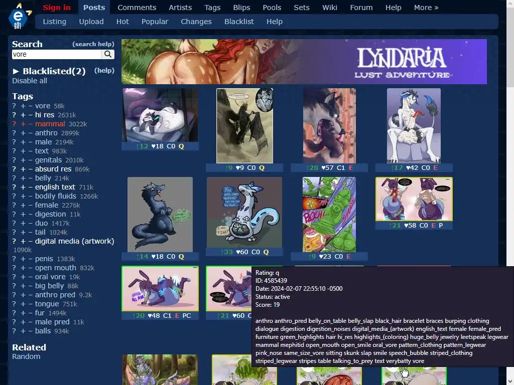514x385 pixels.
Task: Click the blacklist (help) link
Action: (x=104, y=71)
